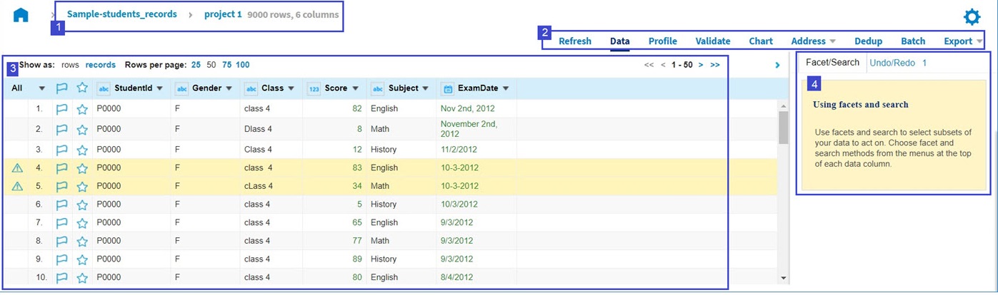
Task: Go to the home page icon
Action: [21, 15]
